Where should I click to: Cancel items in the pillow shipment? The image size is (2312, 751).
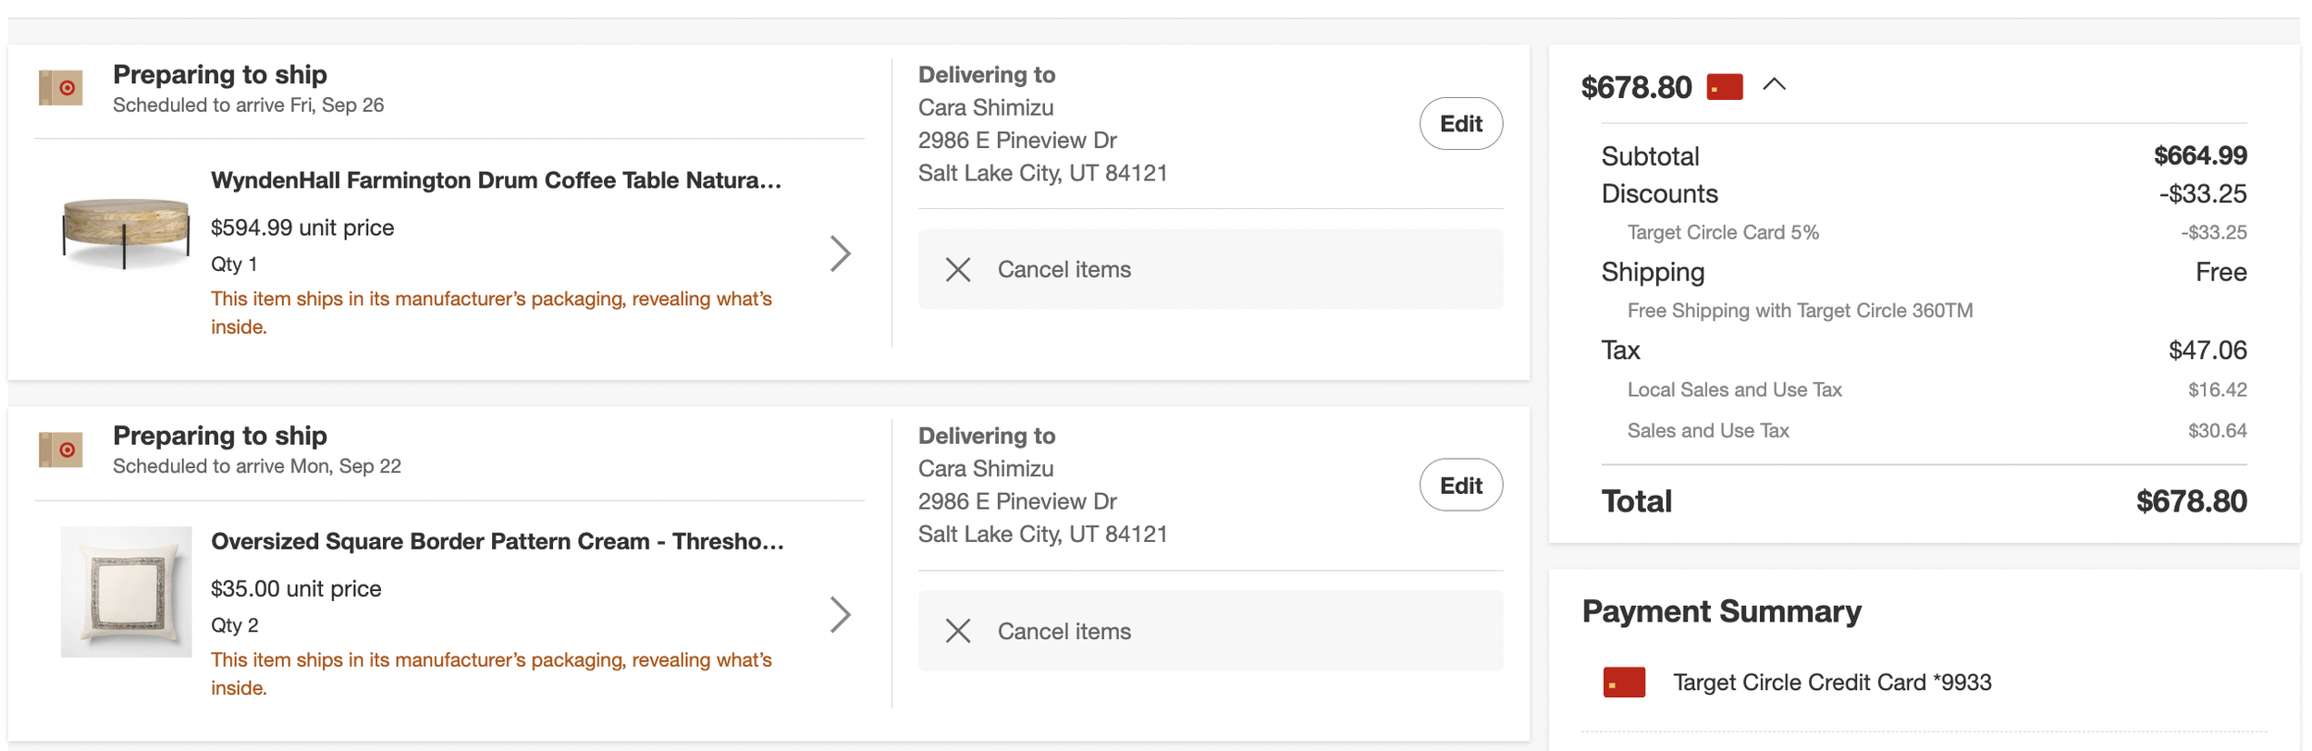[x=1064, y=631]
